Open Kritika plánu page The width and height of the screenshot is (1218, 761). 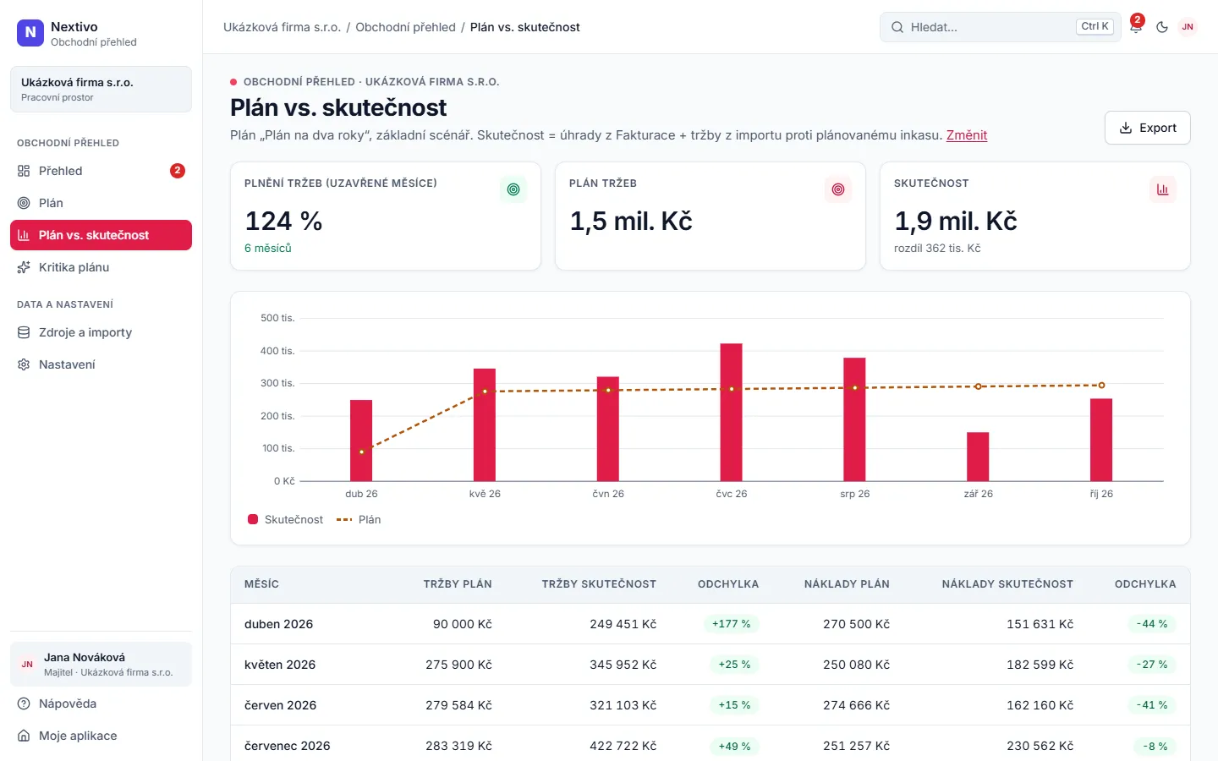pos(101,267)
